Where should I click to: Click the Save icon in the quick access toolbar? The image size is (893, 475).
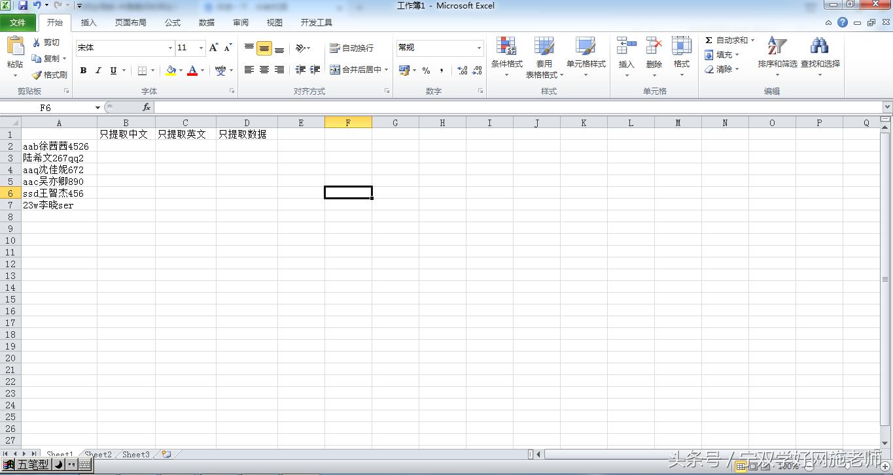pyautogui.click(x=23, y=6)
